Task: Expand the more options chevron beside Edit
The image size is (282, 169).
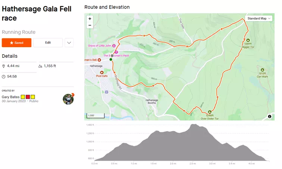Action: [x=69, y=43]
